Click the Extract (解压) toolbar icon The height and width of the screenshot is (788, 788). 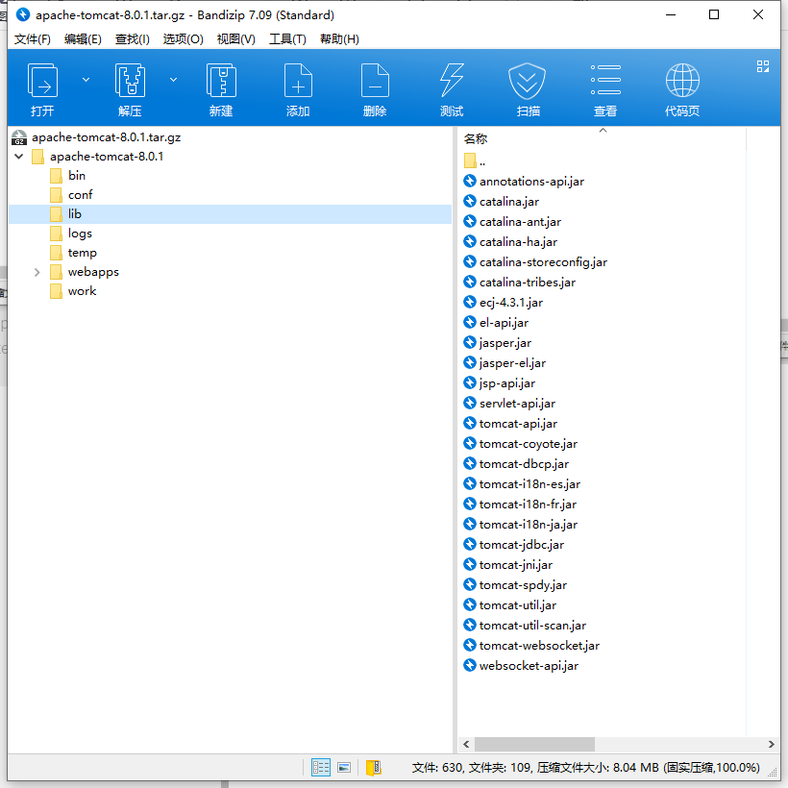pos(130,81)
